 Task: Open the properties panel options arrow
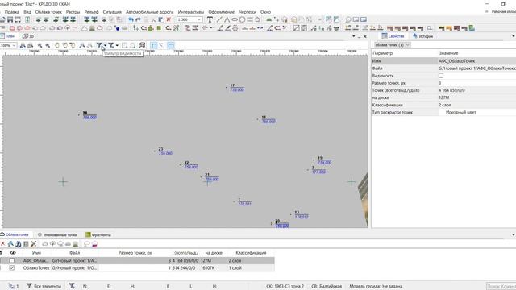[x=514, y=36]
